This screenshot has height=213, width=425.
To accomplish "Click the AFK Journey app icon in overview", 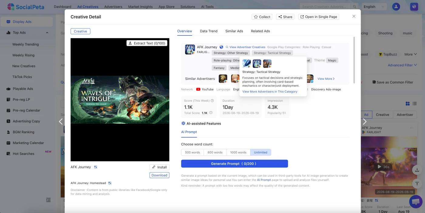I will click(x=190, y=49).
